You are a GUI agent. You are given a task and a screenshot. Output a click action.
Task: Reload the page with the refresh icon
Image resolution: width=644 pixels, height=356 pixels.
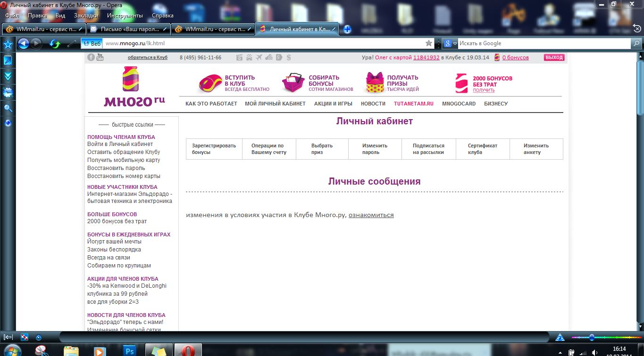pyautogui.click(x=55, y=44)
